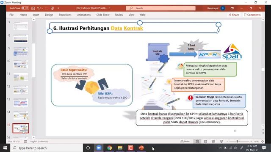This screenshot has width=271, height=152.
Task: Click thumbnail pane scroll up arrow
Action: tap(34, 20)
